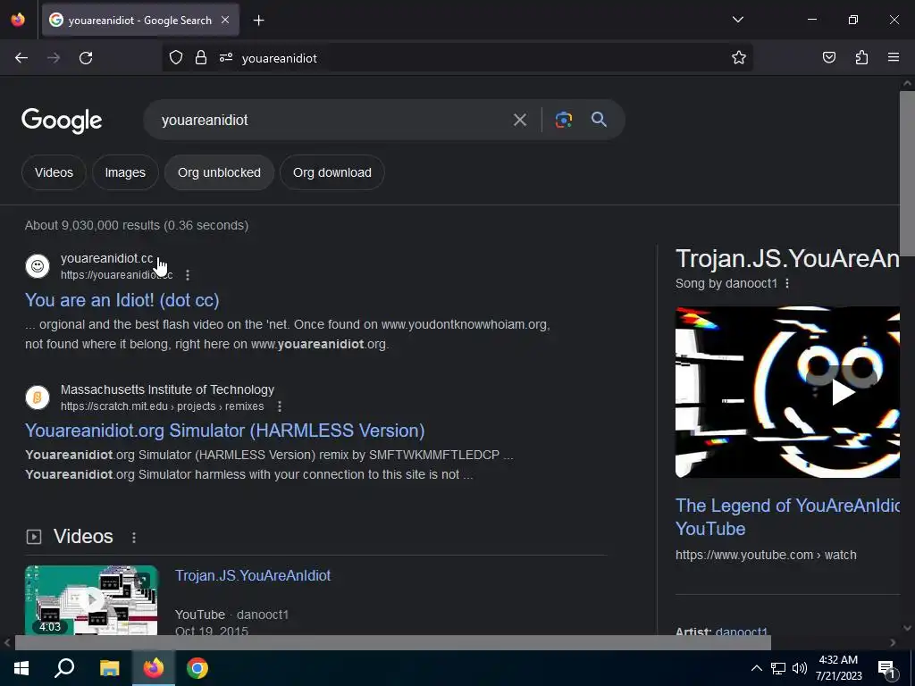Play the 4:03 video thumbnail
Screen dimensions: 915x686
[x=91, y=600]
